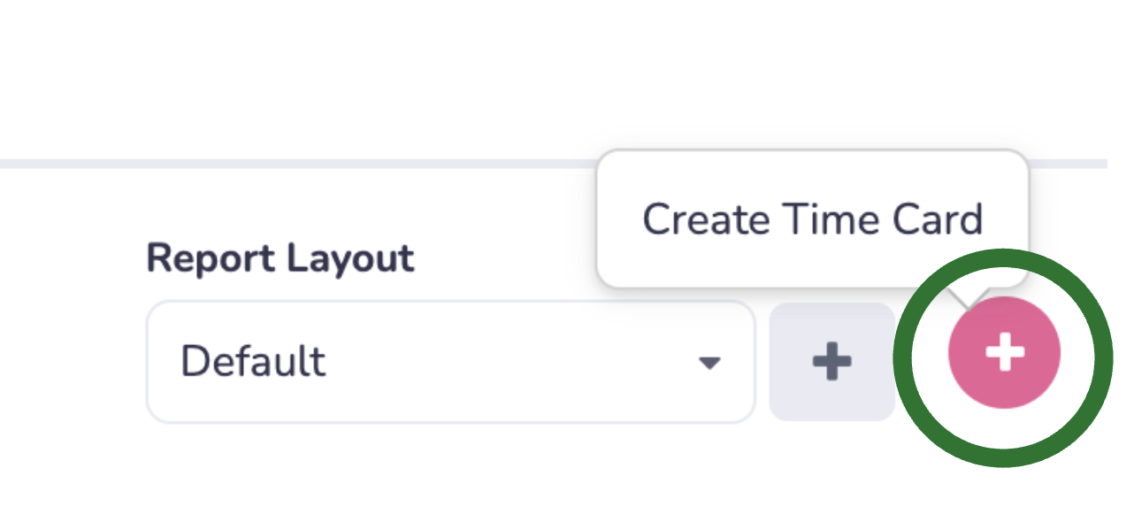Choose the Report Layout select box showing Default
Image resolution: width=1134 pixels, height=522 pixels.
(450, 362)
